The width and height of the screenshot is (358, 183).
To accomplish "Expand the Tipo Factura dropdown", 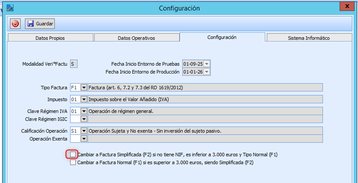I will 84,87.
